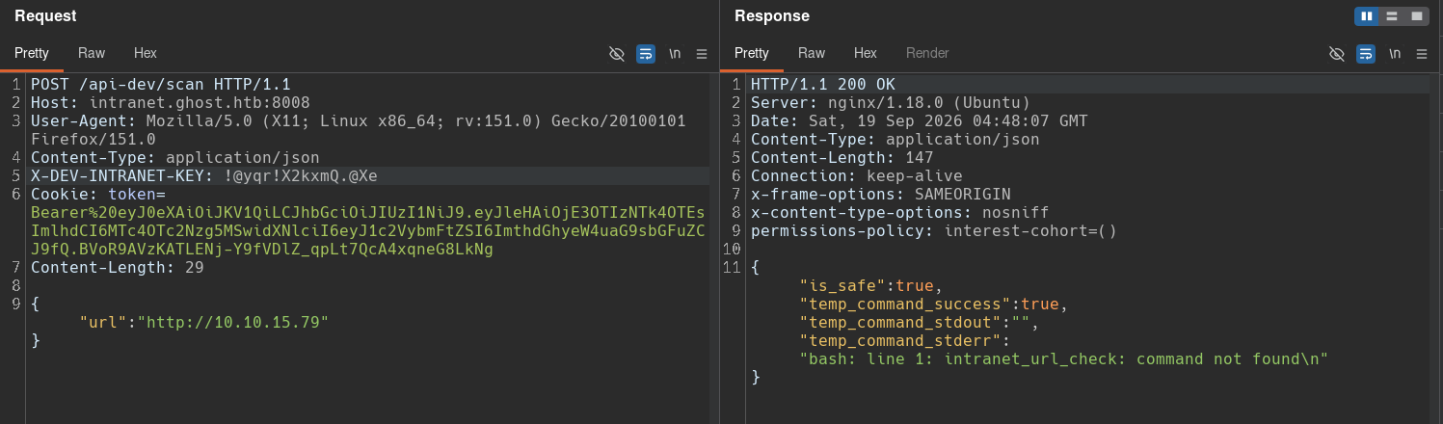Open Response panel hamburger menu

(1422, 54)
